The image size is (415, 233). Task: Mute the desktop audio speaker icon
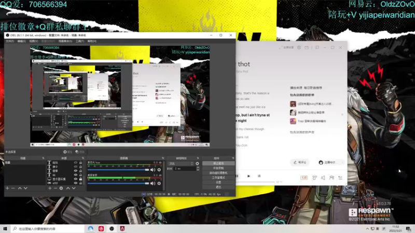pyautogui.click(x=153, y=183)
